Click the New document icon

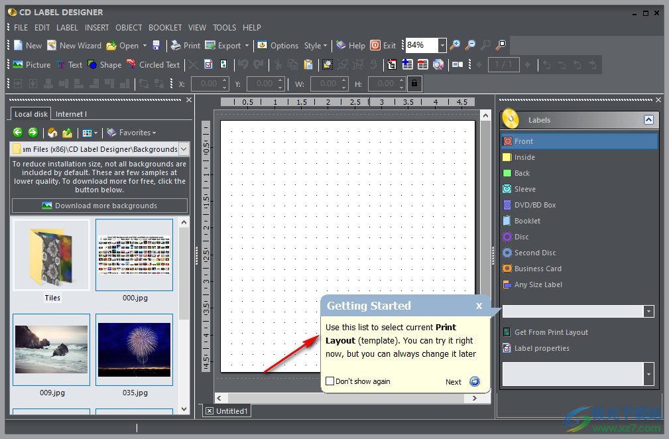(x=28, y=45)
